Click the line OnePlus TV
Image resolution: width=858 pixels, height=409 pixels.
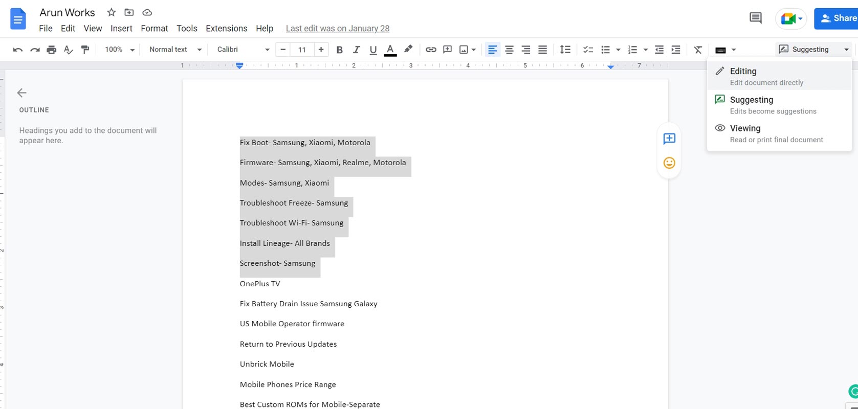[260, 284]
